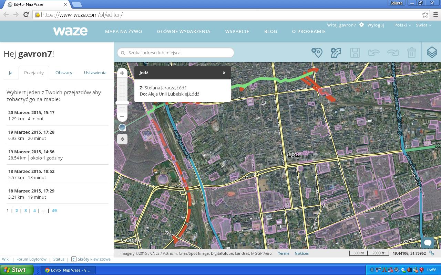Click the add place pin icon
441x275 pixels.
(x=317, y=53)
